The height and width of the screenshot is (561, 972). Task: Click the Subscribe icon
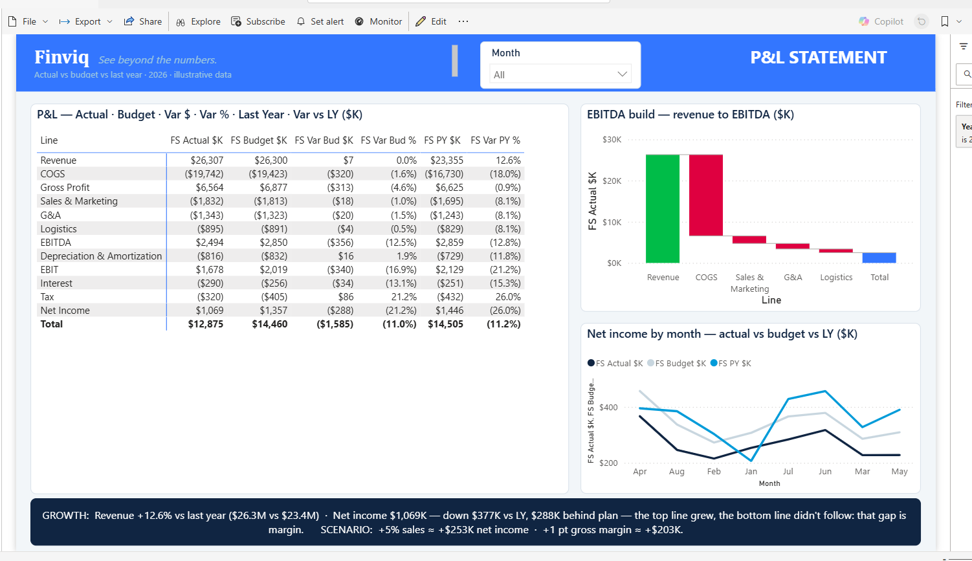pos(236,21)
